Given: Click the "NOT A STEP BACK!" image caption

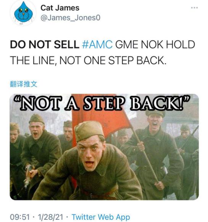Looking at the screenshot, I should point(102,103).
